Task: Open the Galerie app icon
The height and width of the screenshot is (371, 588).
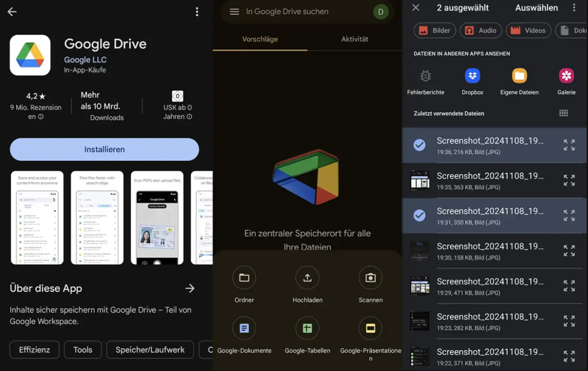Action: tap(566, 76)
